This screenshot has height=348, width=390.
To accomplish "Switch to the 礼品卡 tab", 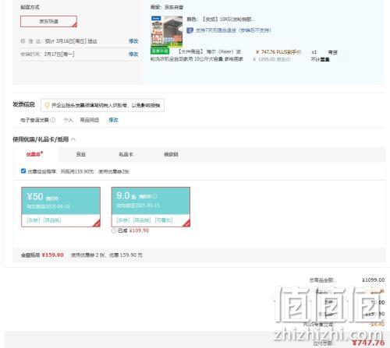I will click(x=126, y=154).
